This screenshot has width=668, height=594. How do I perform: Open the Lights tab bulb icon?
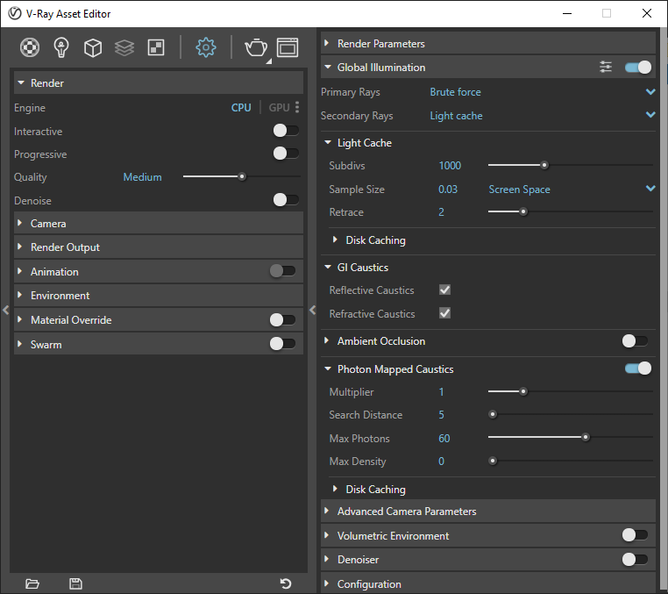click(60, 47)
